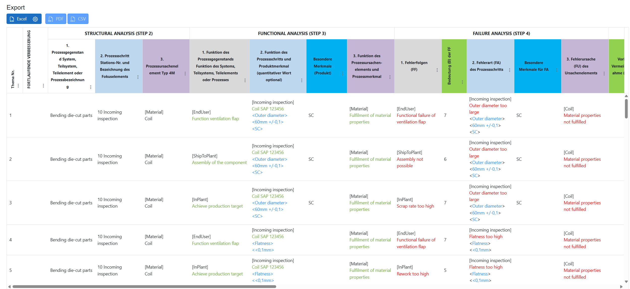Select the 'Scrap rate too high' cell

tap(415, 206)
